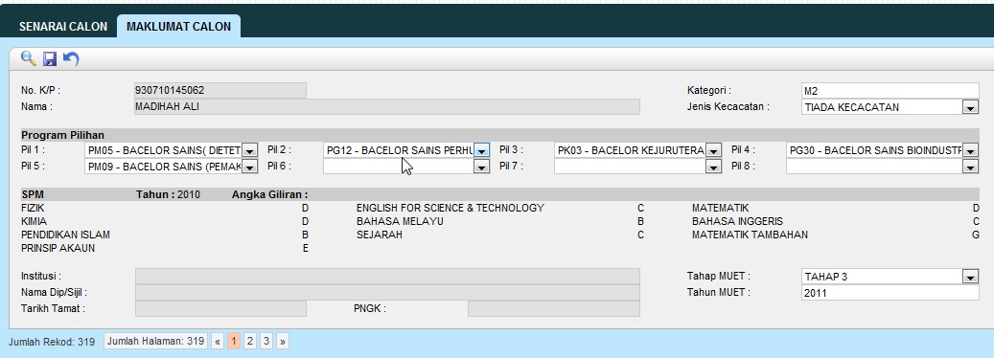Click the floppy disk save icon

coord(50,59)
